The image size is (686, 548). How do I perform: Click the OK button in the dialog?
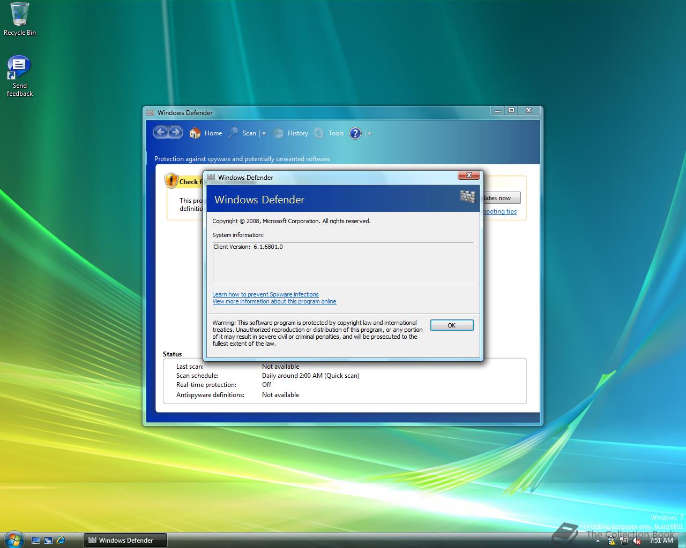452,325
